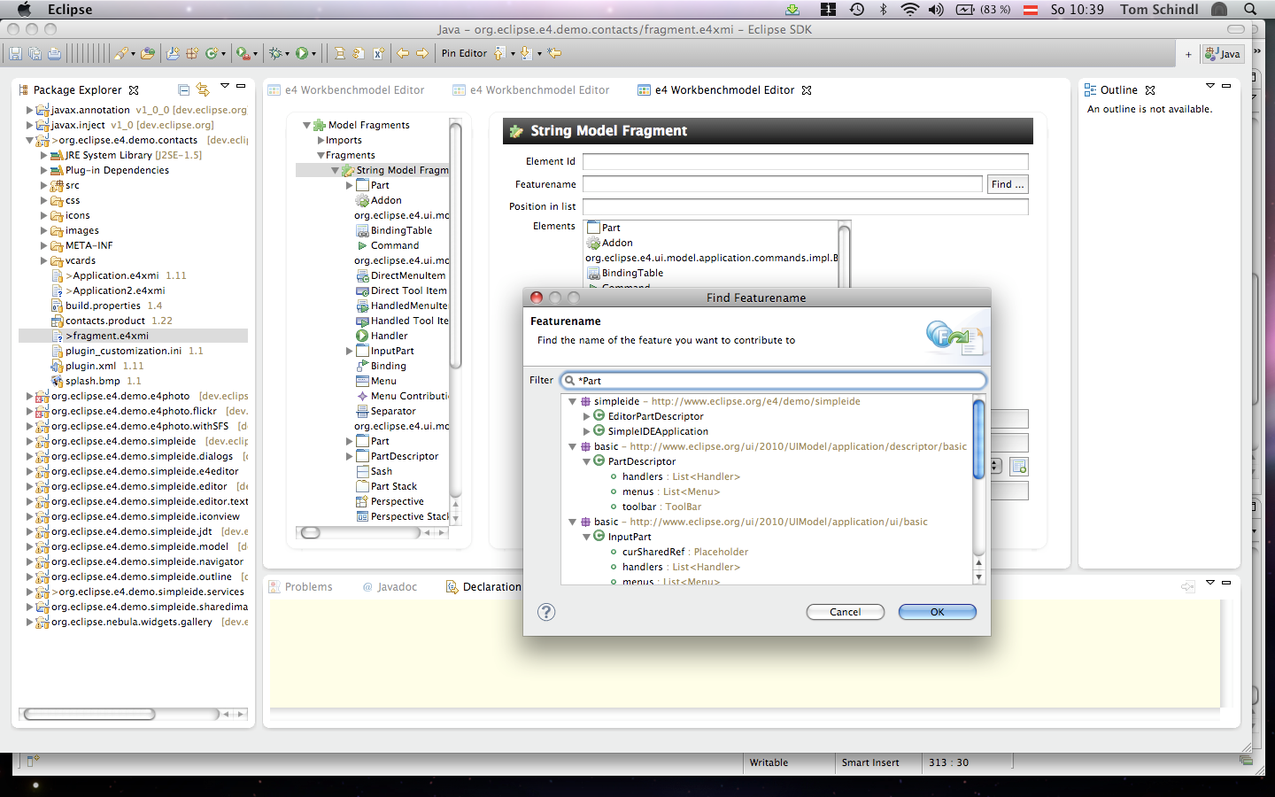
Task: Click Collapse All icon in Package Explorer
Action: 183,90
